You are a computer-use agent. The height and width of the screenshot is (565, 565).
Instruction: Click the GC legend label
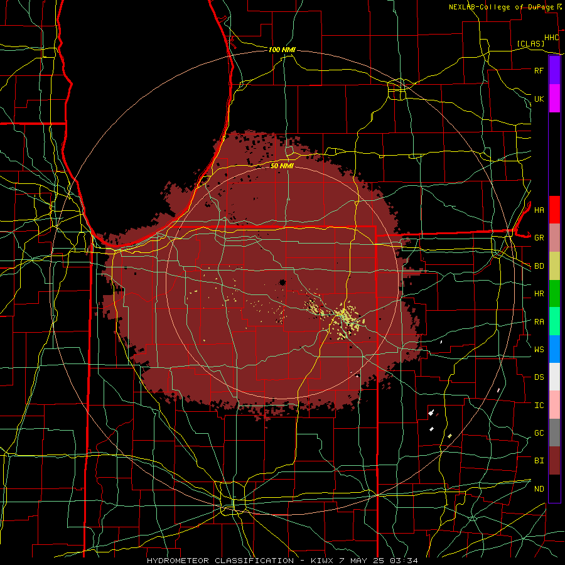coord(539,433)
